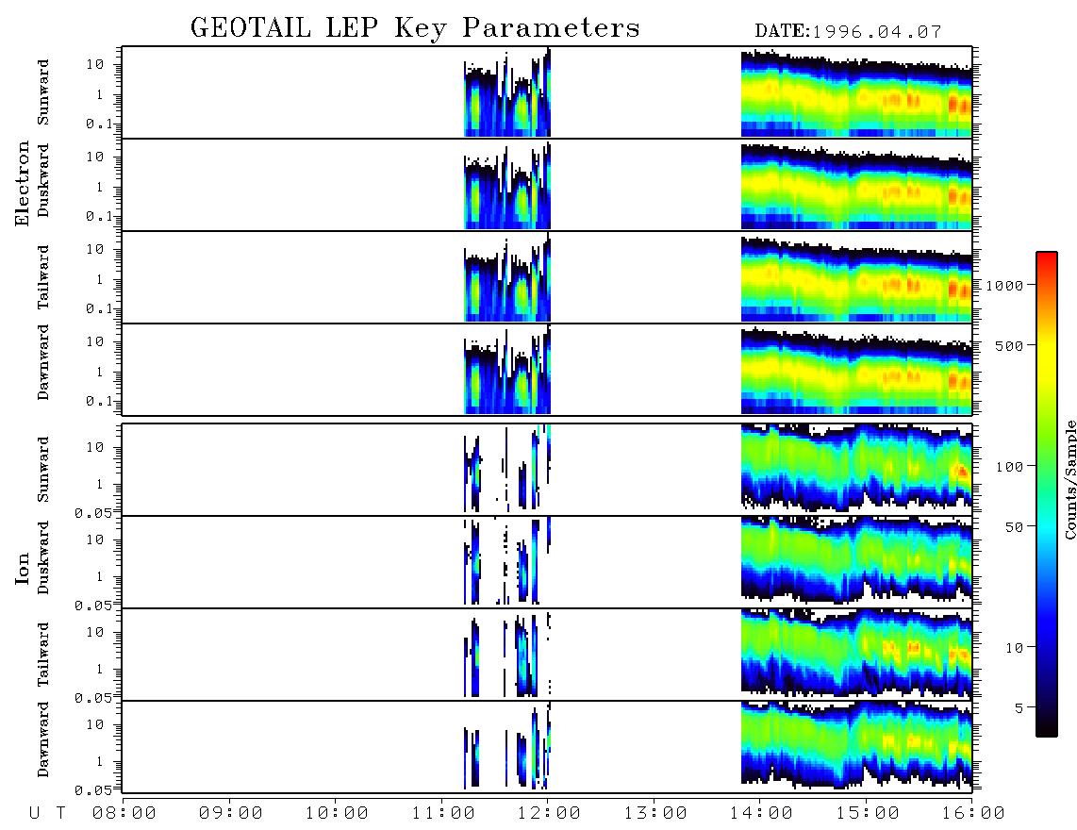Click the 1000 colorbar tick label

[1004, 286]
